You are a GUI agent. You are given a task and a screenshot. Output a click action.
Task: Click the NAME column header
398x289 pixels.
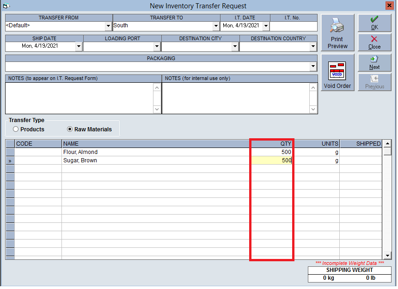pyautogui.click(x=157, y=144)
